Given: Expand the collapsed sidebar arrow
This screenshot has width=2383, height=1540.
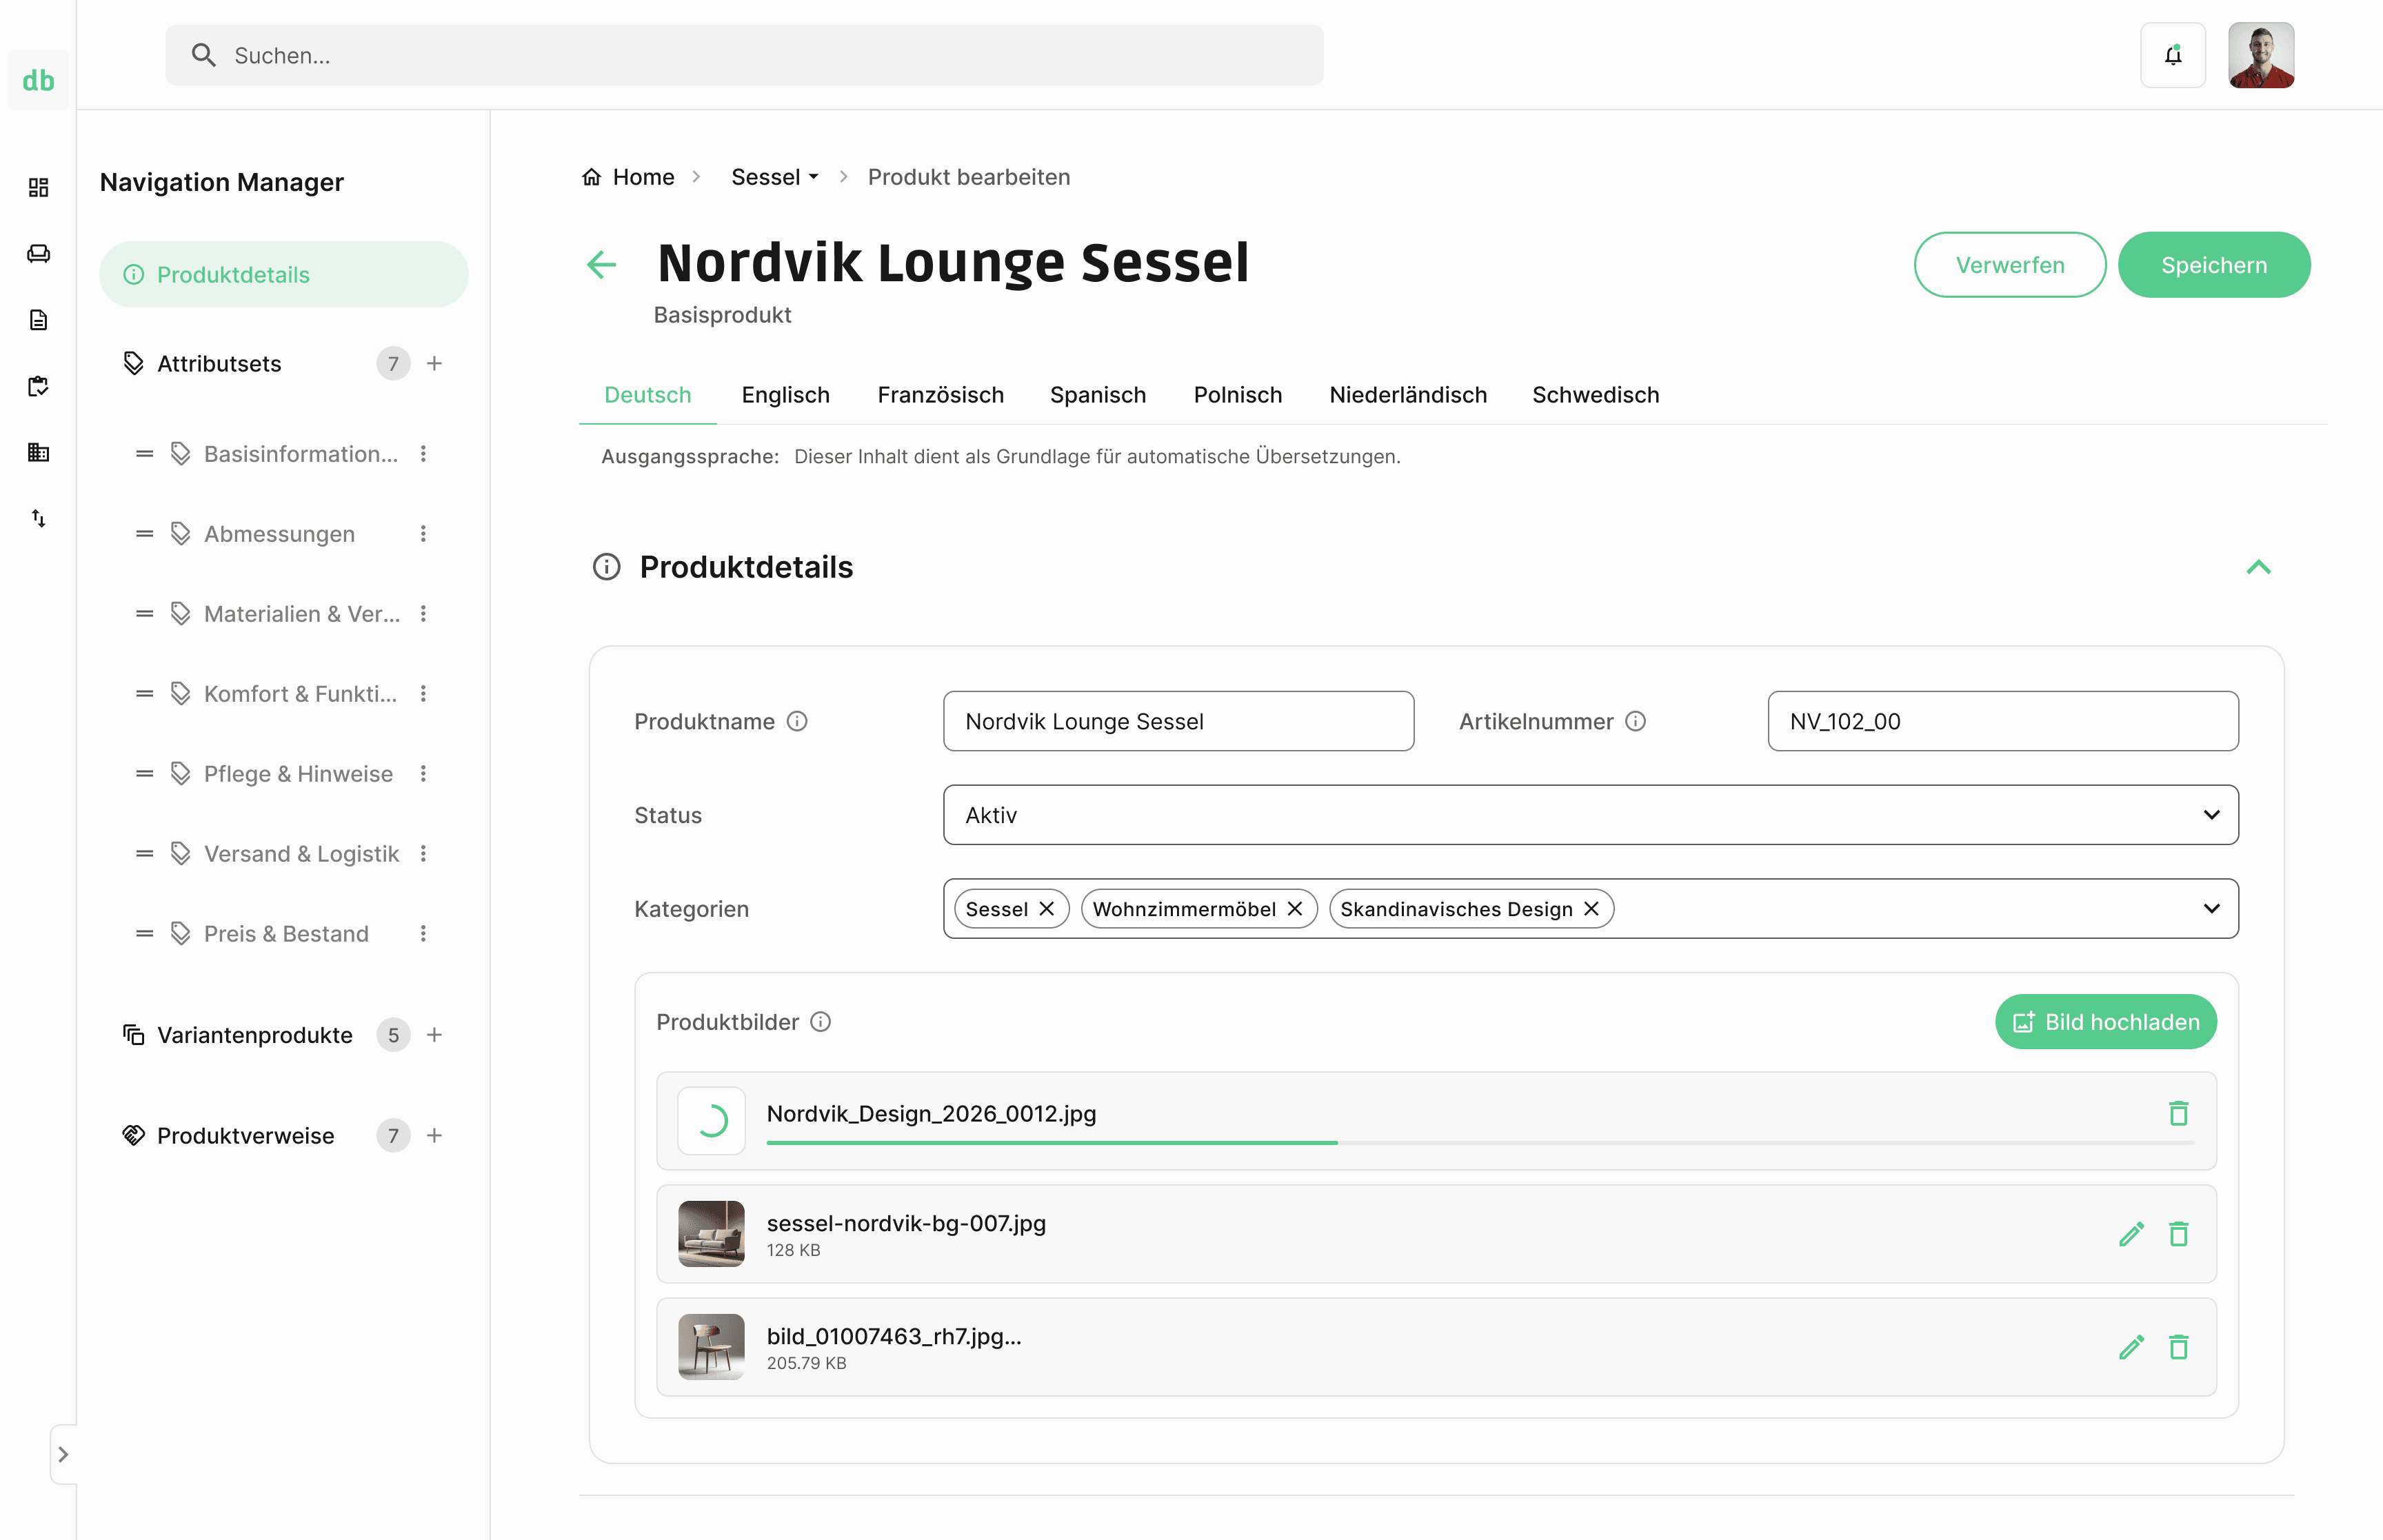Looking at the screenshot, I should coord(63,1454).
